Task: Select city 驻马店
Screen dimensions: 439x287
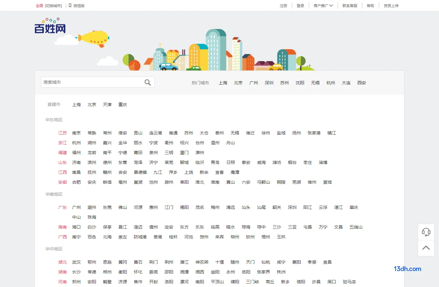Action: click(349, 282)
